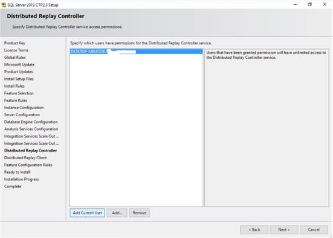This screenshot has width=333, height=238.
Task: Remove the selected user with Remove button
Action: tap(140, 213)
